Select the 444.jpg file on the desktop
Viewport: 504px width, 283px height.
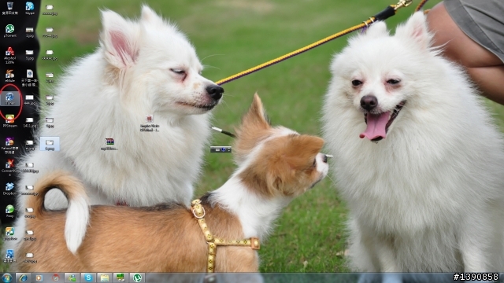coord(30,100)
